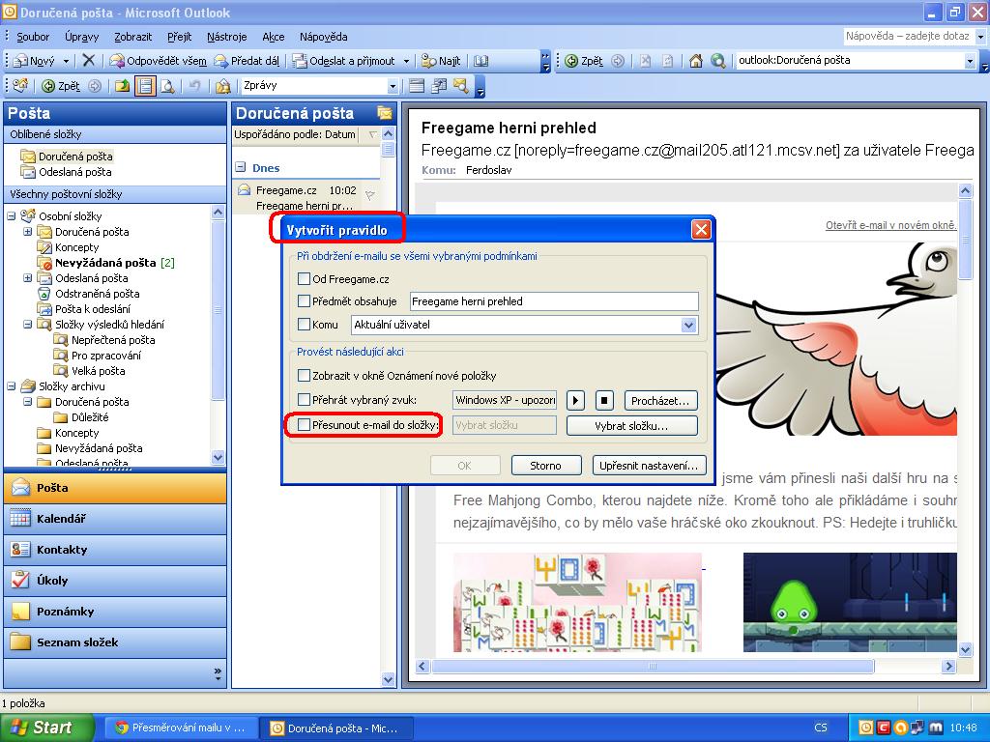Image resolution: width=990 pixels, height=742 pixels.
Task: Open the Najít search tool
Action: (441, 61)
